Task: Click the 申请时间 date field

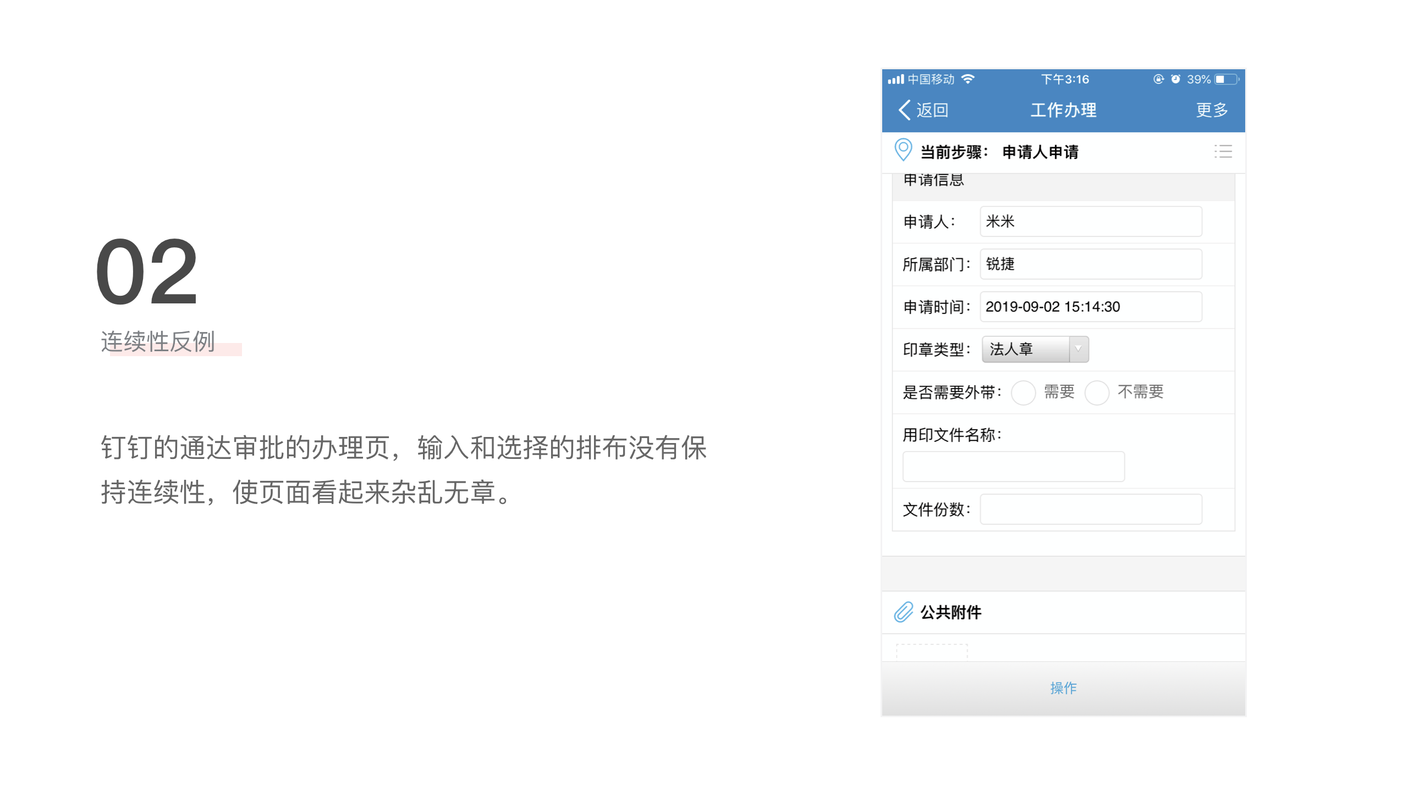Action: pyautogui.click(x=1090, y=307)
